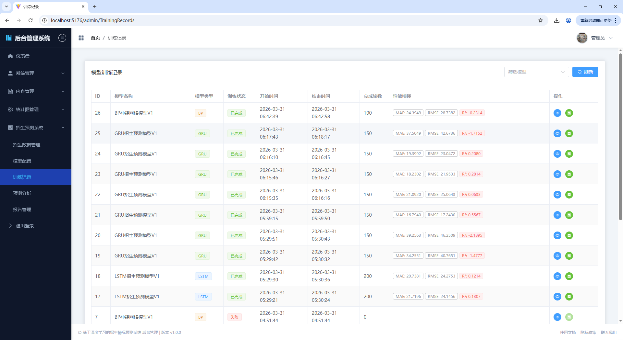This screenshot has width=623, height=340.
Task: View details of record 17 eye icon
Action: click(x=557, y=297)
